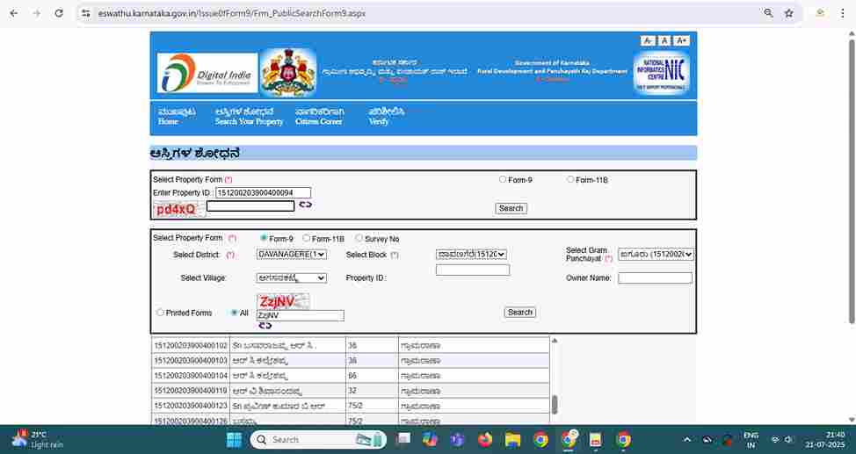Click the captcha entry box beside pd4xQ
The height and width of the screenshot is (454, 856).
pos(250,205)
